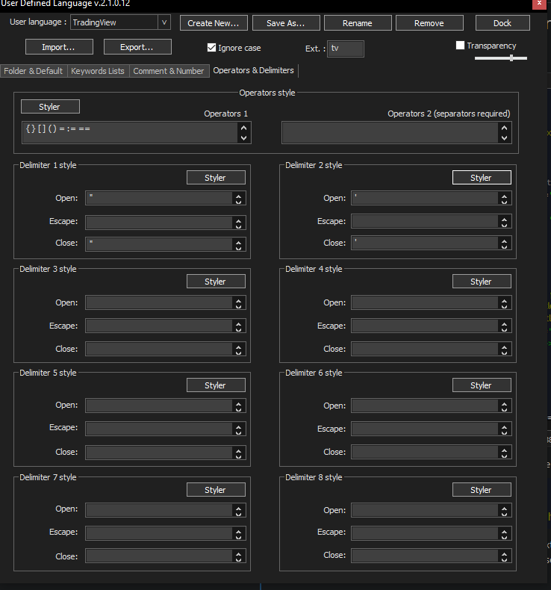Viewport: 551px width, 590px height.
Task: Click Delimiter 2 Close field
Action: (425, 243)
